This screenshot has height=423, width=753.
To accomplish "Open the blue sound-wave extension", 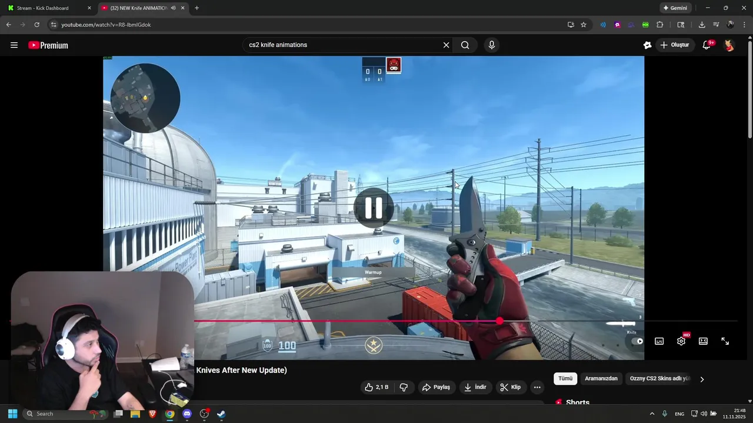I will (x=603, y=25).
